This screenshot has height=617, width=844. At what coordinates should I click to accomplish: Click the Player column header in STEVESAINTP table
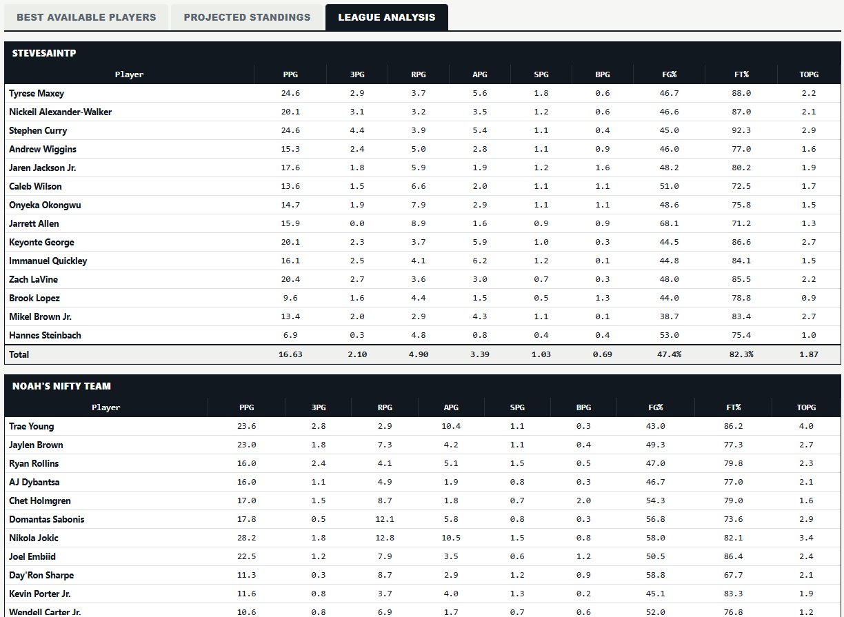point(130,74)
